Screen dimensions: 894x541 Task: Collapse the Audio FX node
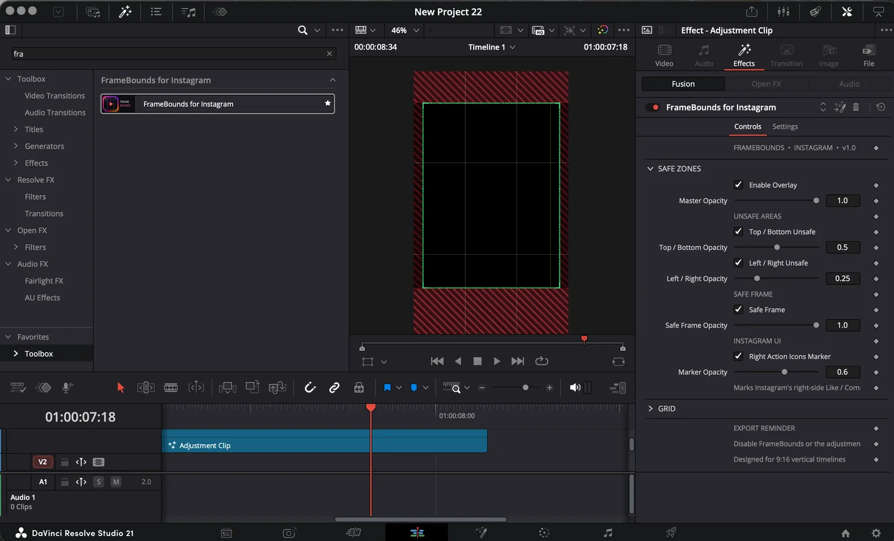click(x=8, y=264)
